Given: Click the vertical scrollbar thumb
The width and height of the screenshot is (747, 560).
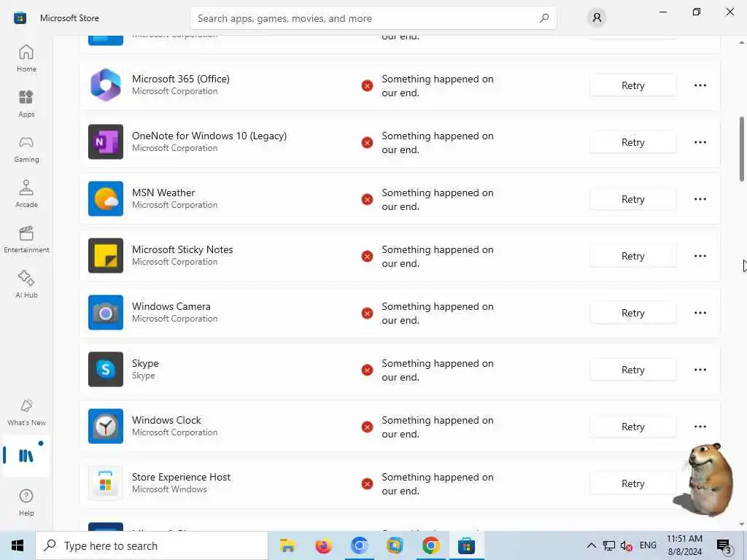Looking at the screenshot, I should coord(741,149).
